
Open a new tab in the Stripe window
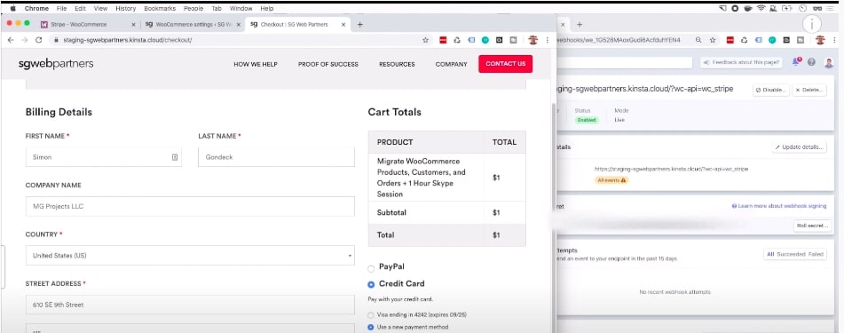(580, 24)
